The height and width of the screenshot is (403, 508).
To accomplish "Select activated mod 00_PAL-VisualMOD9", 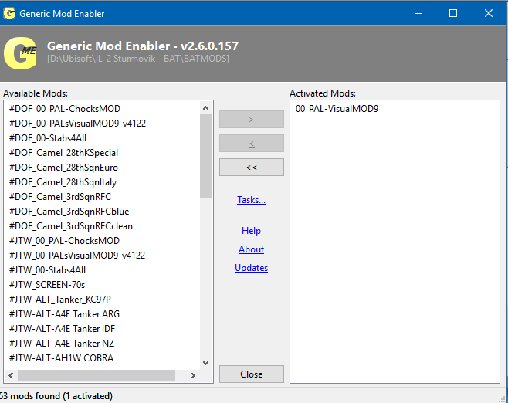I will pyautogui.click(x=337, y=109).
